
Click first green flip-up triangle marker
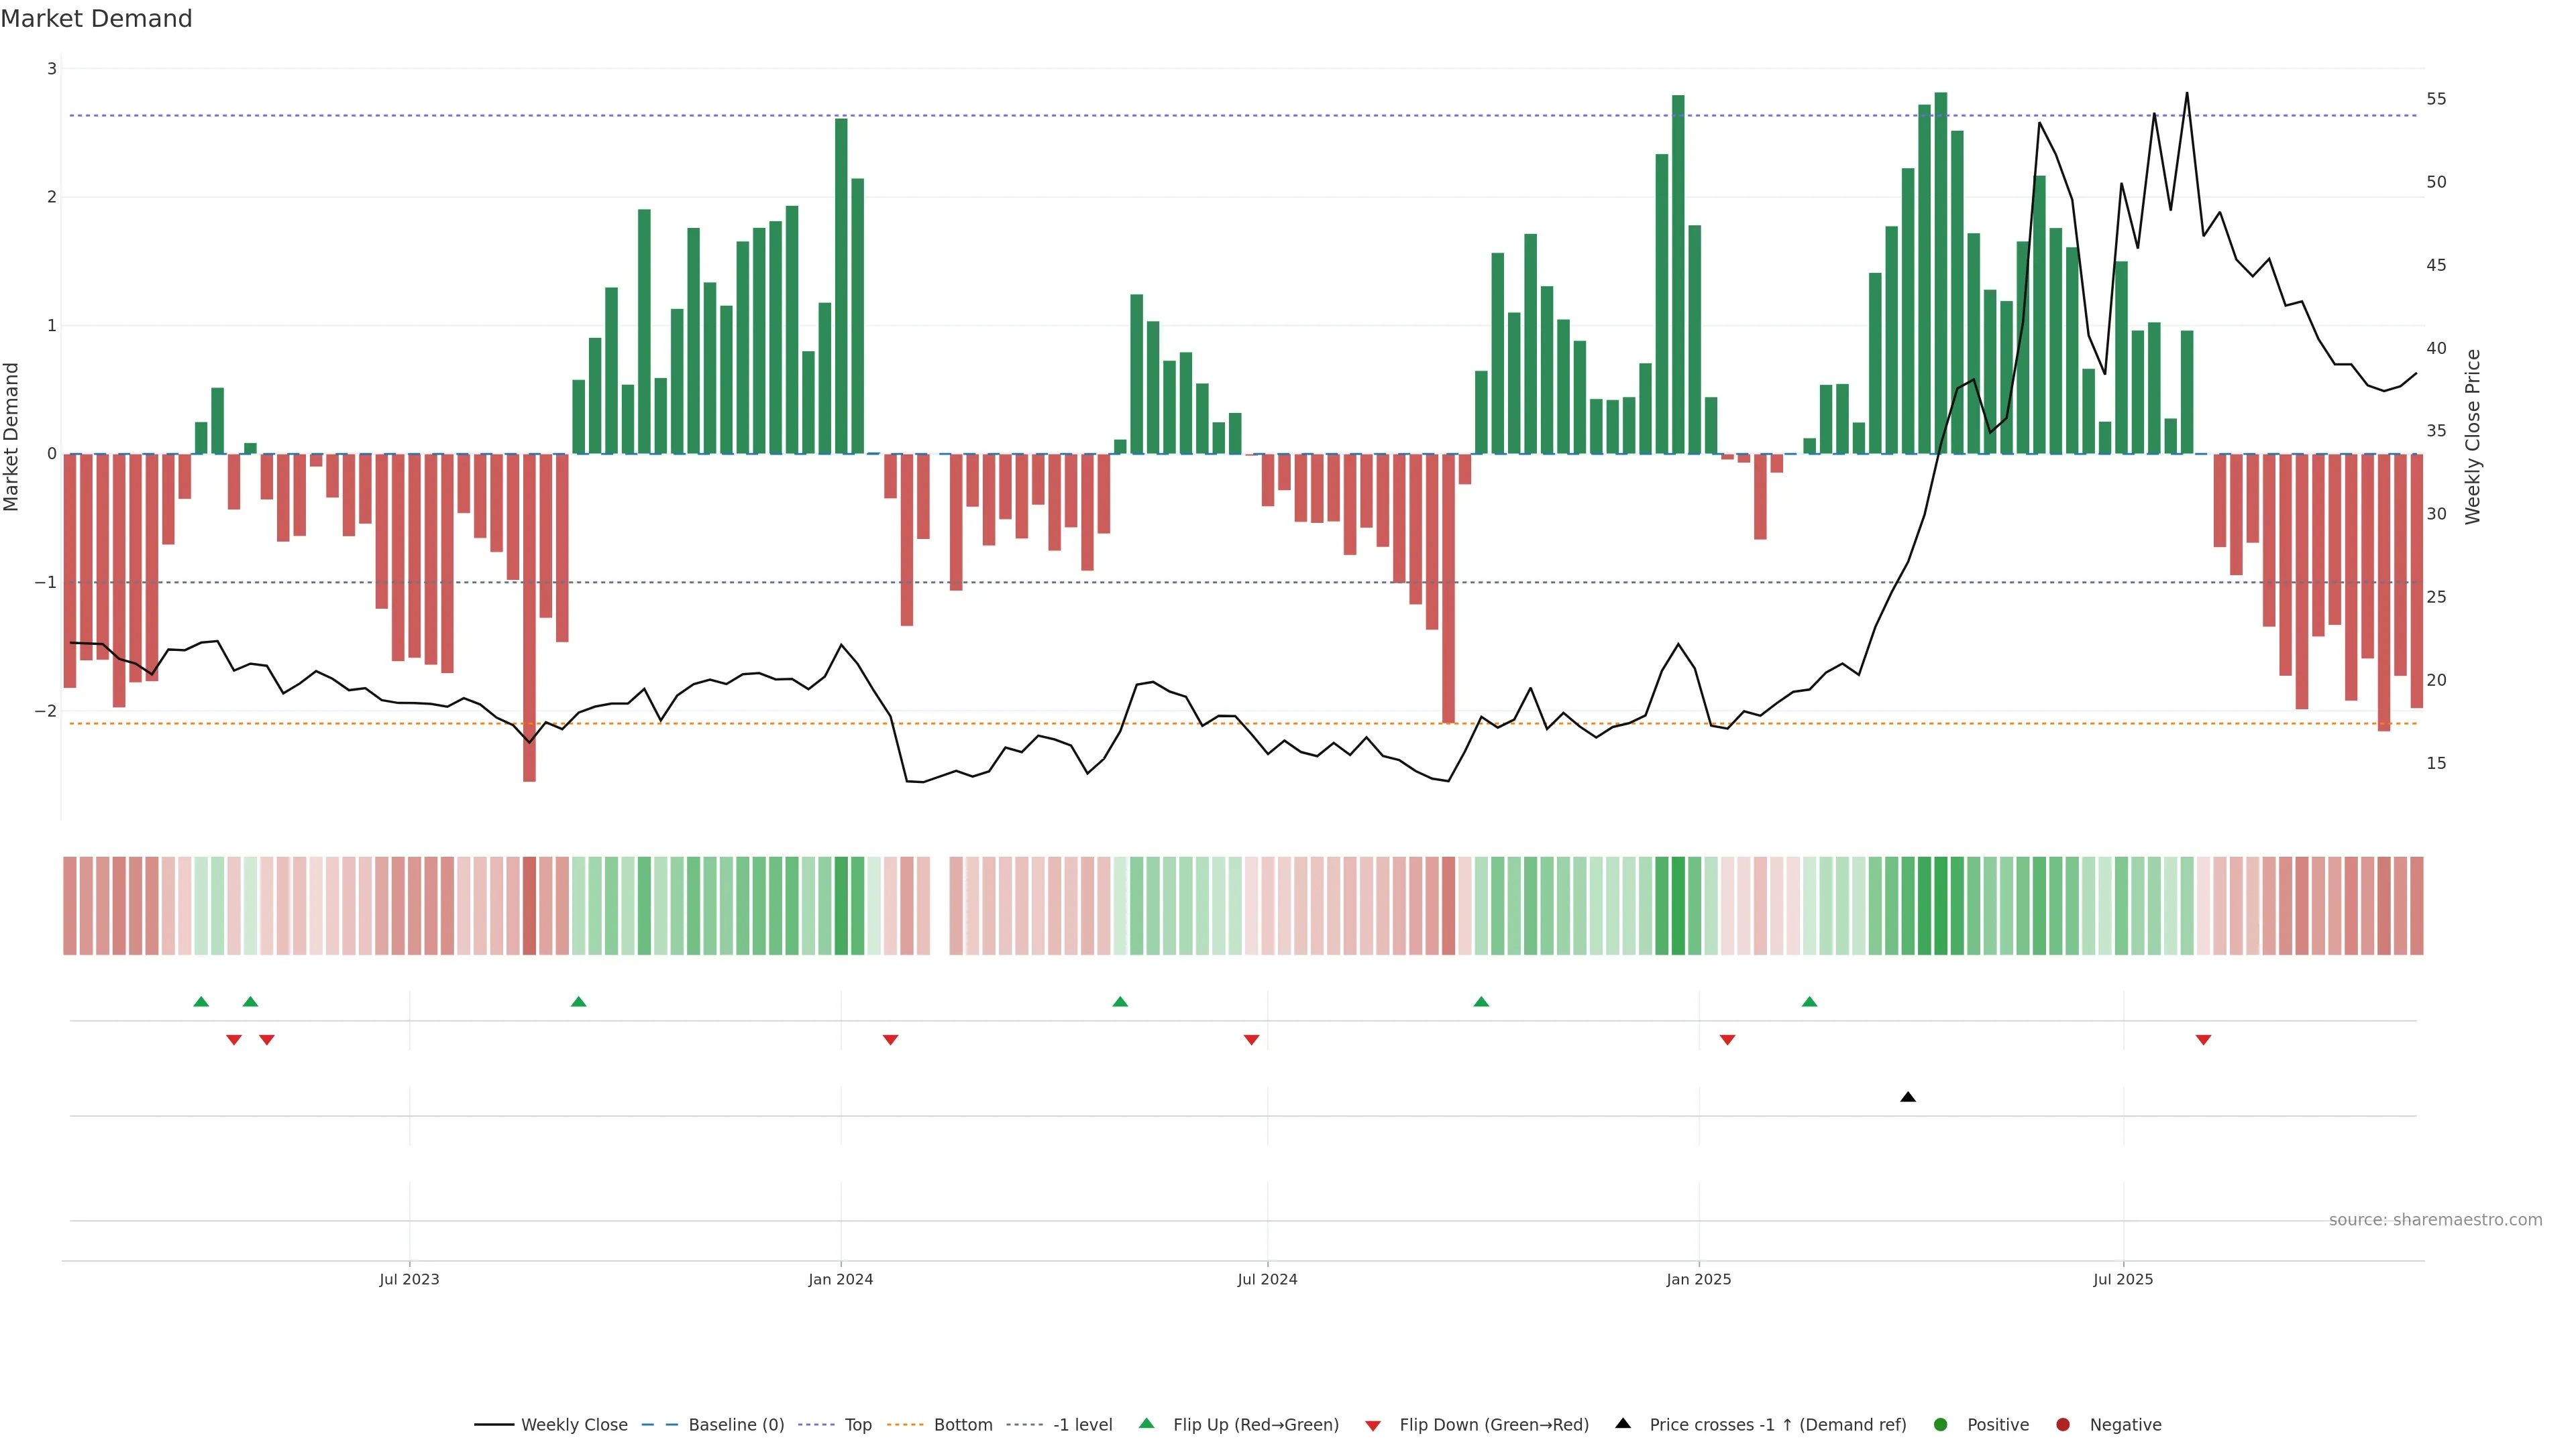201,1002
